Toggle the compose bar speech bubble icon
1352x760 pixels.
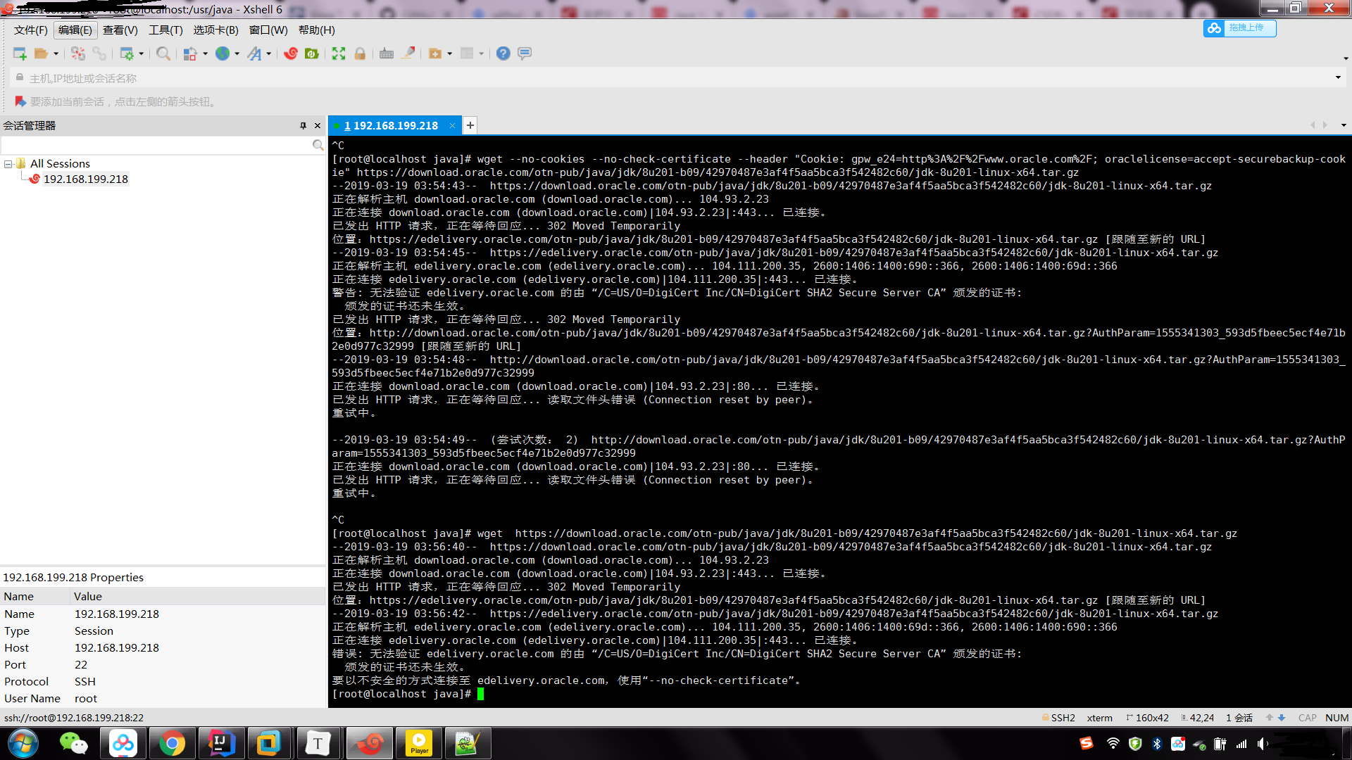[x=525, y=53]
